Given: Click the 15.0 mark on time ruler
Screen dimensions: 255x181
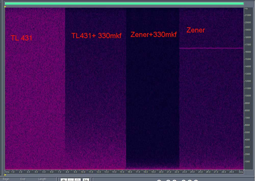Looking at the screenshot, I should click(x=122, y=172).
